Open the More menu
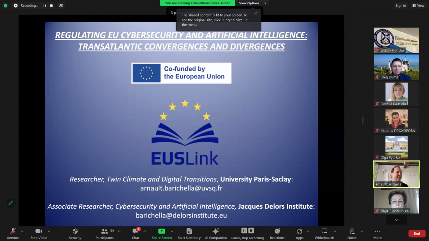 pos(377,231)
